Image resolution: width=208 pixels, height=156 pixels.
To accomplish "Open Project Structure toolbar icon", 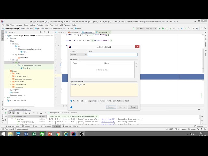I will click(x=197, y=28).
